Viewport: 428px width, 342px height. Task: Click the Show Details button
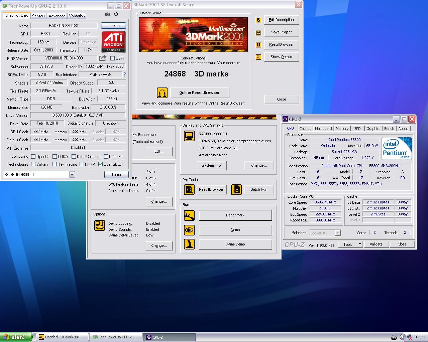[282, 57]
